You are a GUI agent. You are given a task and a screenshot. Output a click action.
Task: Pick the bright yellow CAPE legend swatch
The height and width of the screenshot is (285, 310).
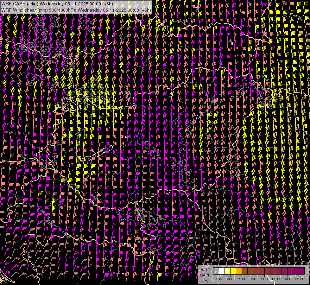[x=233, y=271]
